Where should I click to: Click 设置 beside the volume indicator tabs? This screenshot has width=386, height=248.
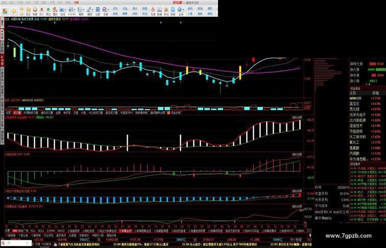point(8,113)
